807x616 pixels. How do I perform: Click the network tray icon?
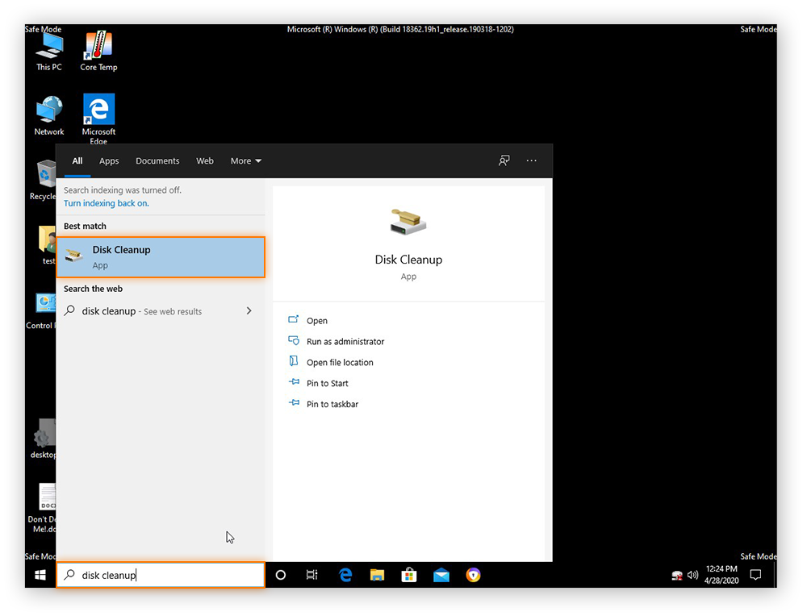[677, 576]
